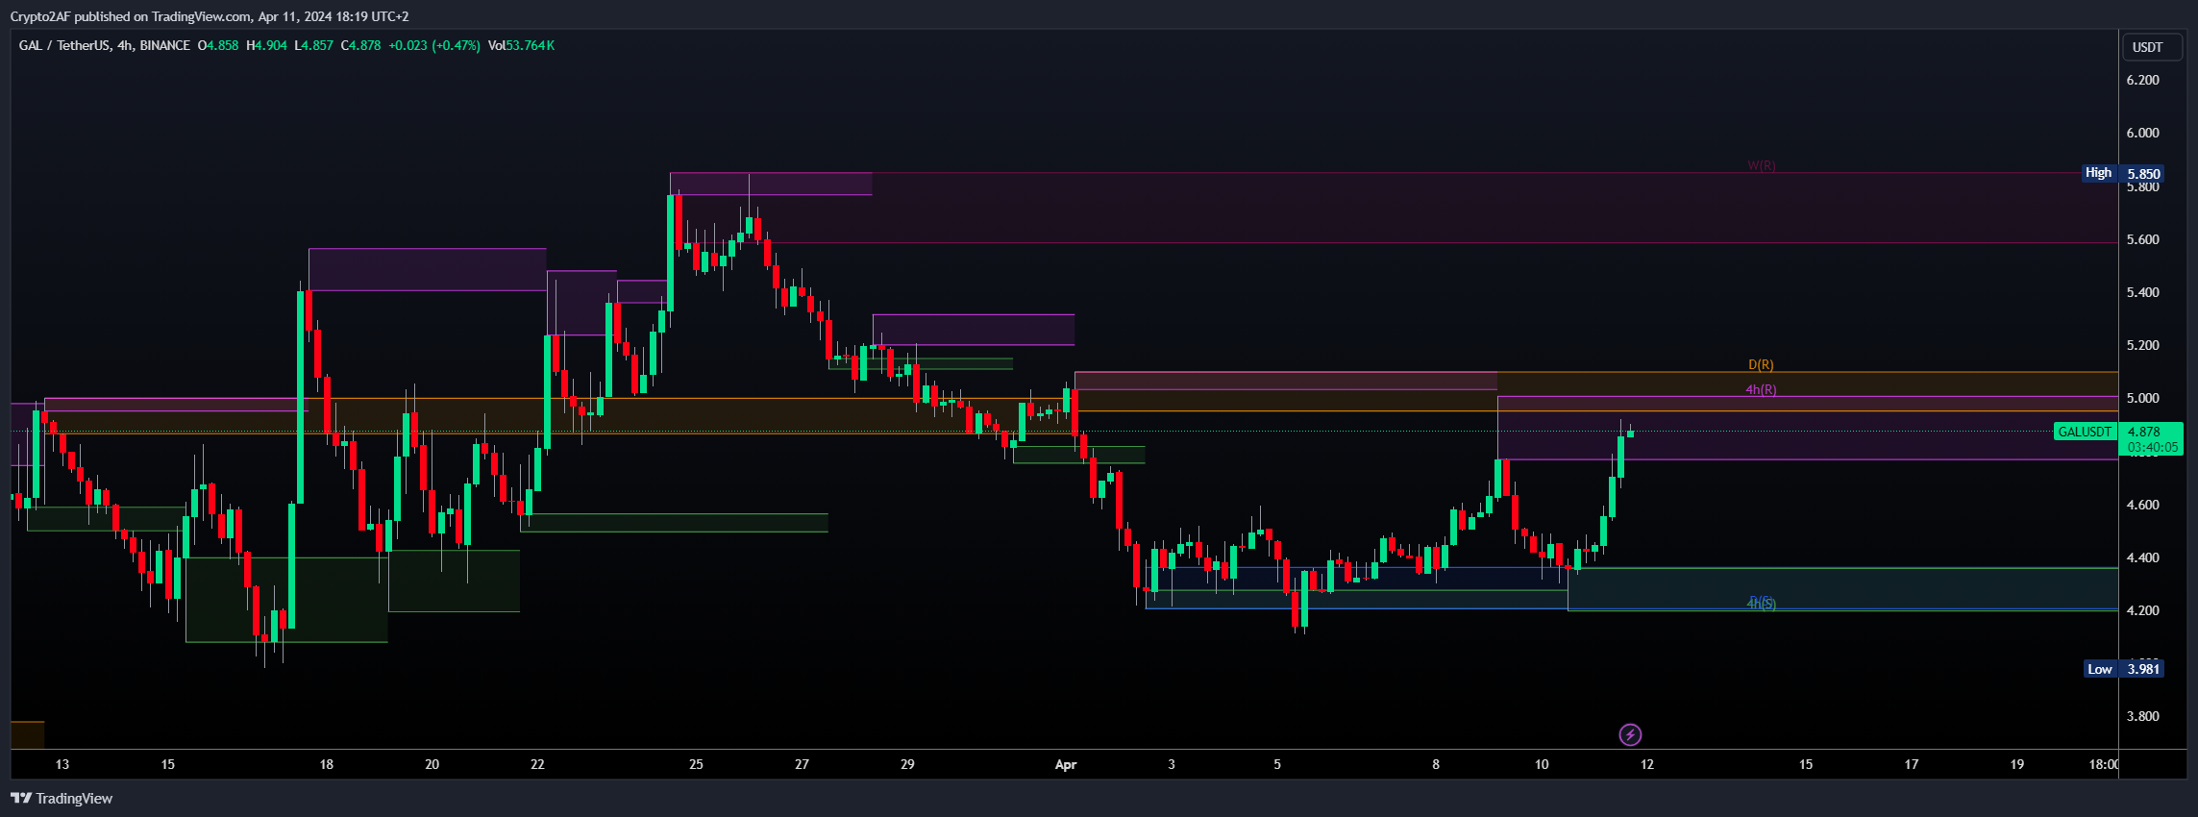
Task: Click the high value H4.904
Action: pos(266,45)
